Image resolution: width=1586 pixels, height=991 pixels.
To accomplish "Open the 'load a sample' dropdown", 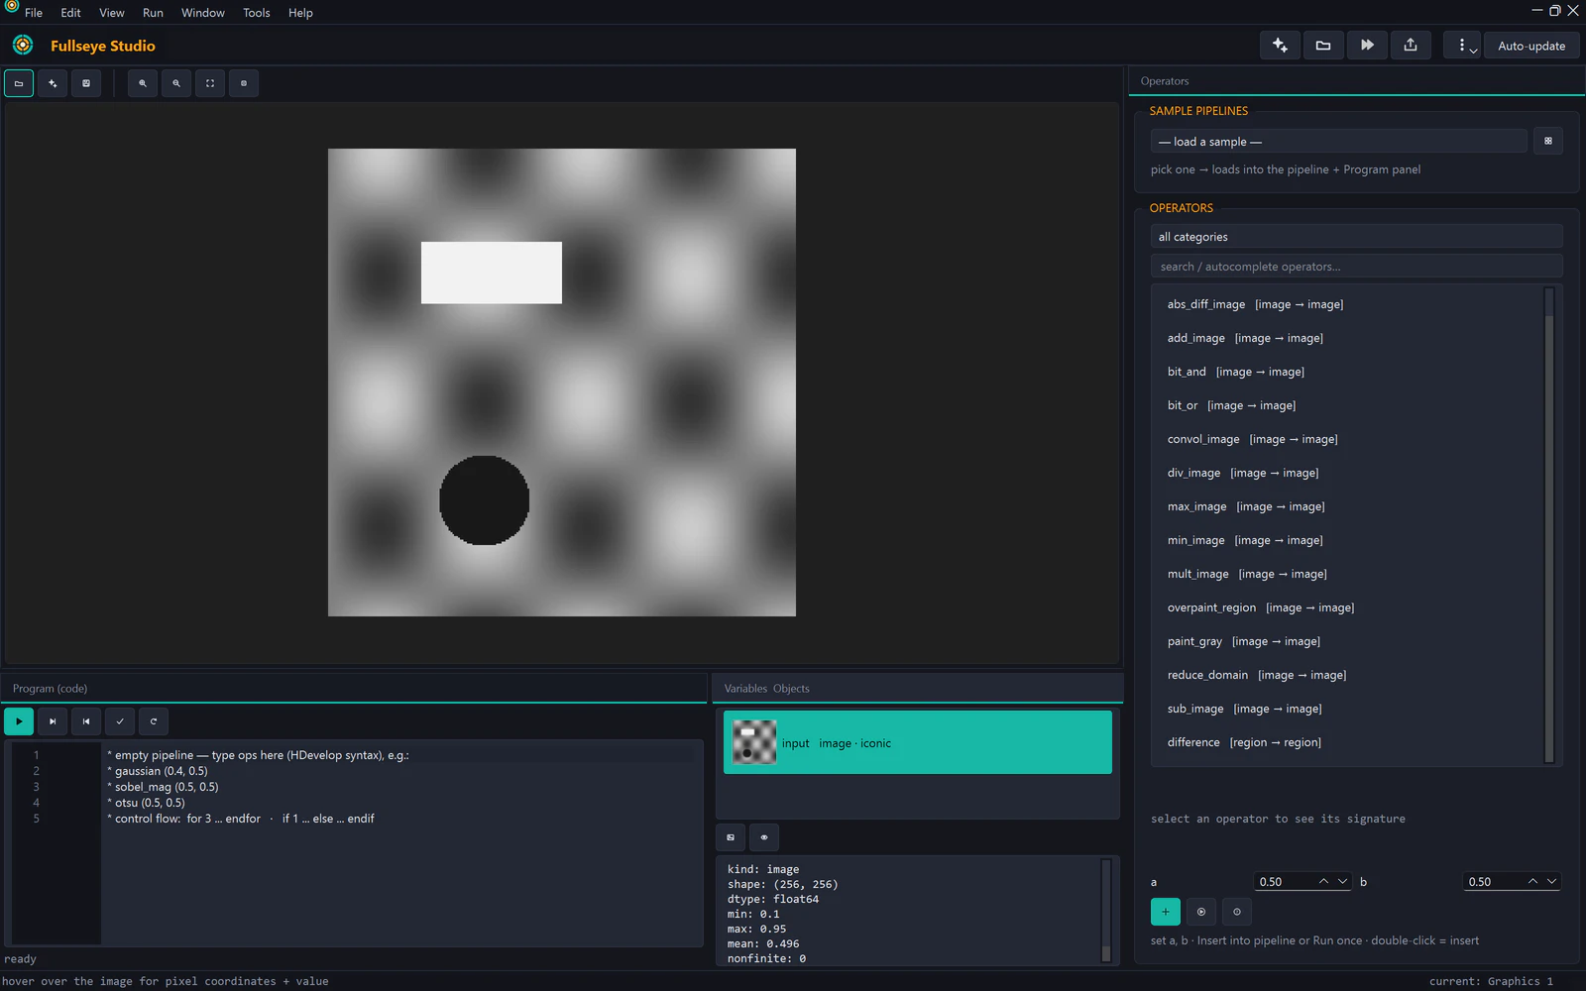I will coord(1339,142).
